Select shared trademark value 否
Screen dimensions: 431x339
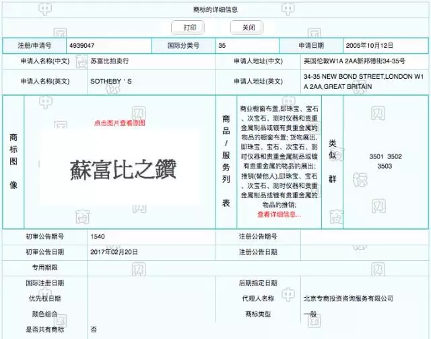point(94,330)
